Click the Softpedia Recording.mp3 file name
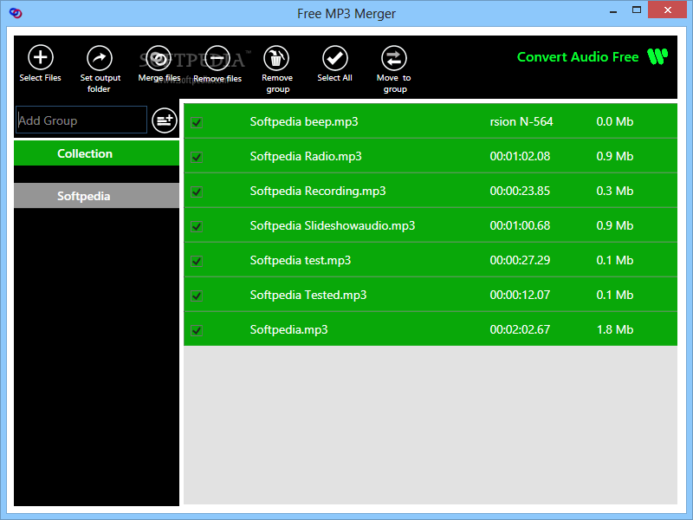 318,191
